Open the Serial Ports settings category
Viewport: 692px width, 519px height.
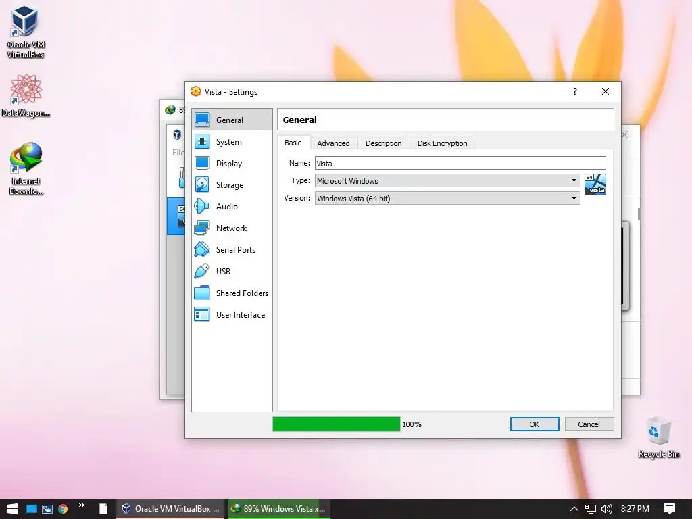(232, 250)
